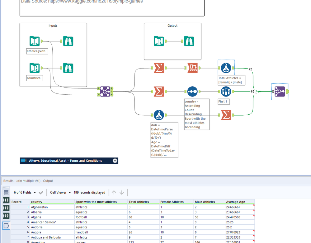Screen dimensions: 311x243
Task: Click the Male Athletes column header
Action: click(210, 202)
